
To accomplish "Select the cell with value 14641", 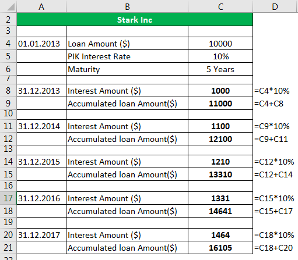I will [220, 211].
